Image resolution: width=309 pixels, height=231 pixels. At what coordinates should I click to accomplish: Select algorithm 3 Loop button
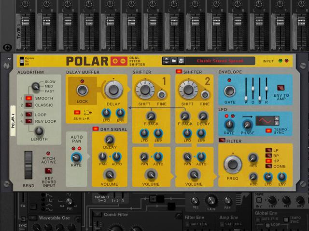click(x=28, y=115)
